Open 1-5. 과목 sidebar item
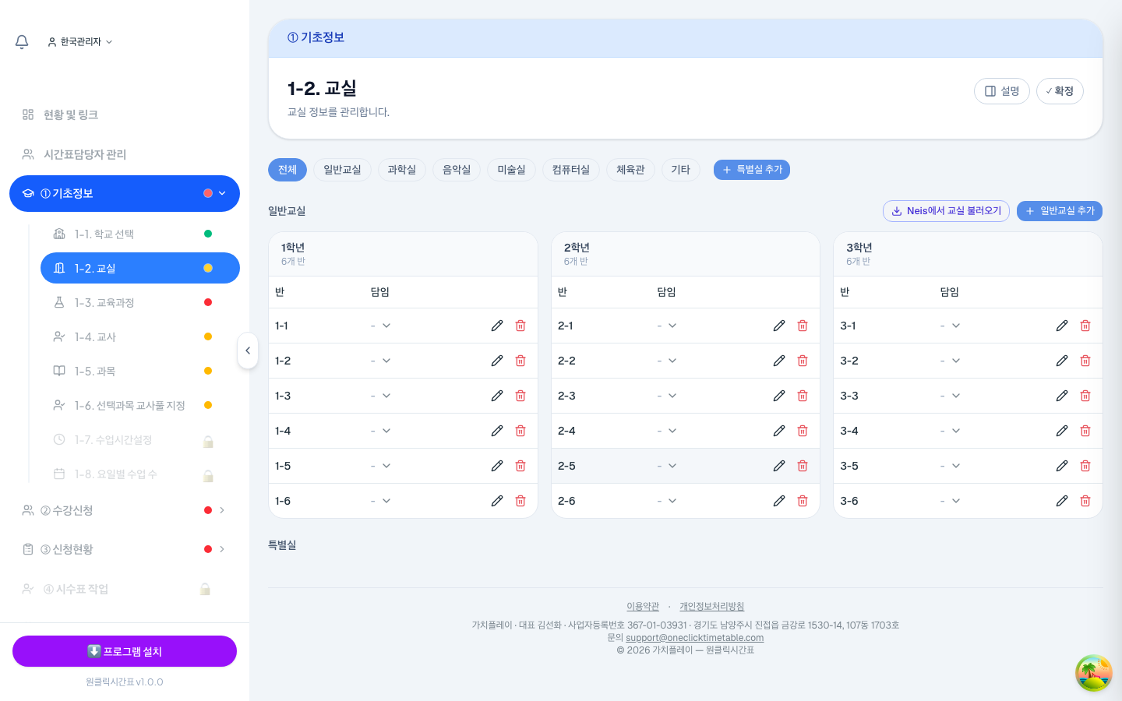Viewport: 1122px width, 701px height. (140, 371)
